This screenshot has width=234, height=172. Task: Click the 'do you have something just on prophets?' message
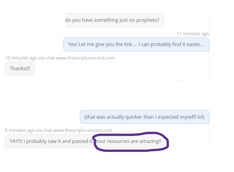tap(114, 20)
